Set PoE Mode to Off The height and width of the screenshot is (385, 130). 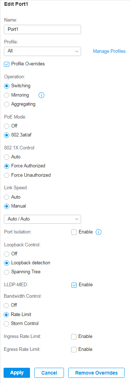[6, 126]
